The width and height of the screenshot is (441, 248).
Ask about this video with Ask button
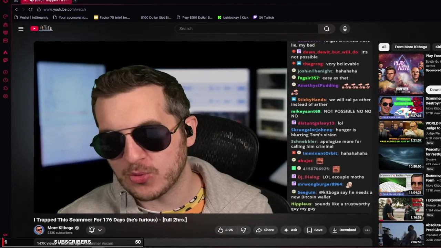coord(290,230)
